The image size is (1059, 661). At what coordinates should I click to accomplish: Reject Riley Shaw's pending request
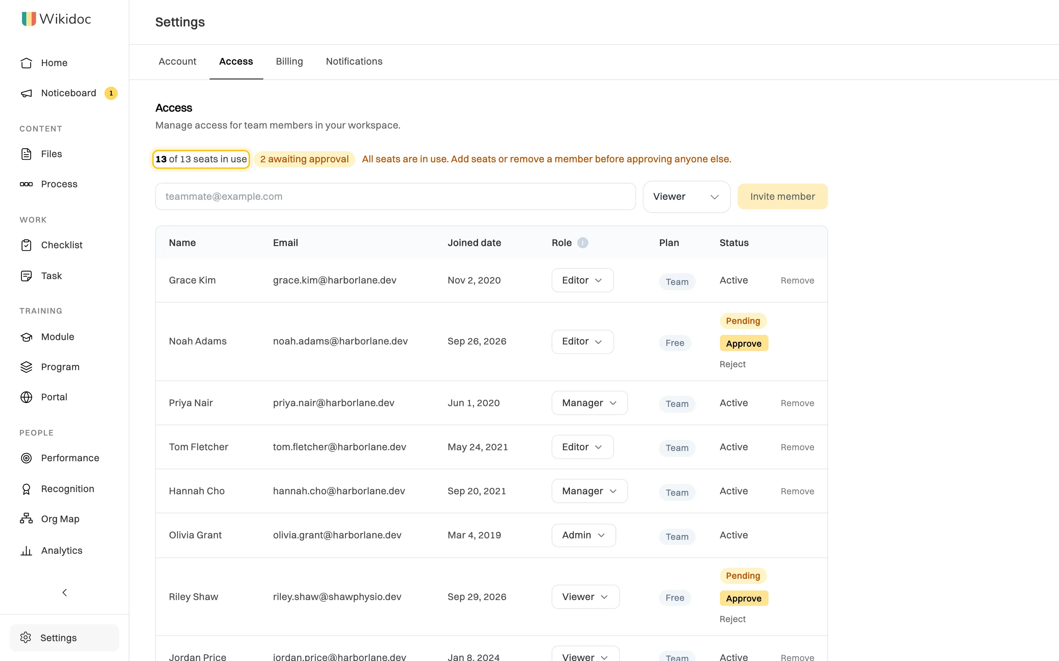tap(732, 619)
